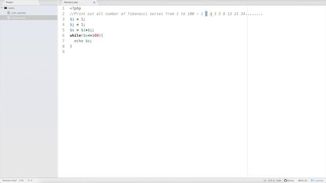Click the fibonacci.php tab's modified dot
326x183 pixels.
[94, 2]
